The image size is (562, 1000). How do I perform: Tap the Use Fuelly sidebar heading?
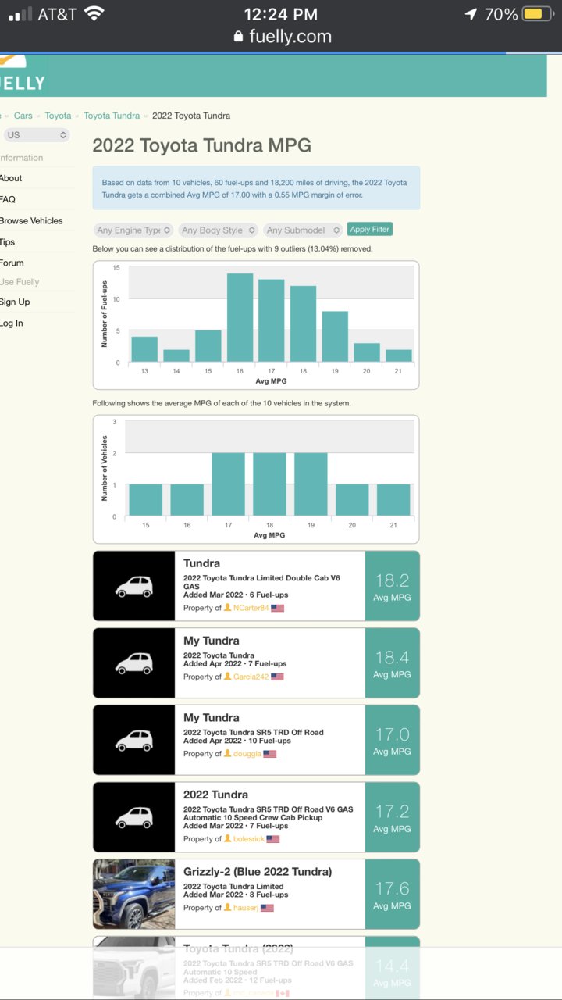point(20,282)
